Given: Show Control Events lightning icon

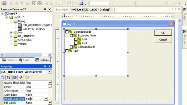Looking at the screenshot, I should [x=21, y=78].
